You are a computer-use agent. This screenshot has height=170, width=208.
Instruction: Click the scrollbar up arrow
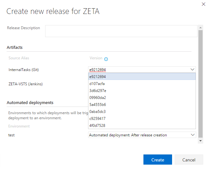(200, 28)
